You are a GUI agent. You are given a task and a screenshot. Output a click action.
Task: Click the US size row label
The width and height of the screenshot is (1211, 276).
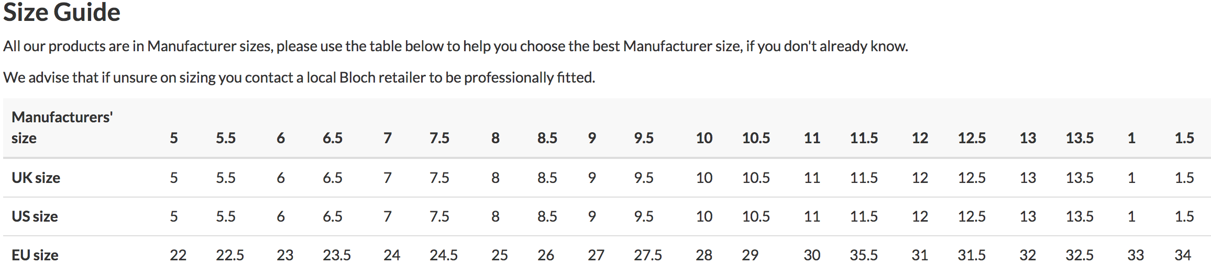coord(35,216)
